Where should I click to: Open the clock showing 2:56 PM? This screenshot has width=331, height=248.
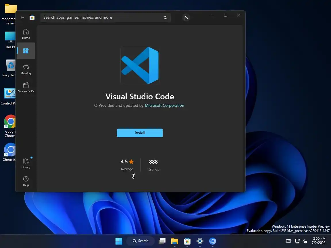coord(319,241)
